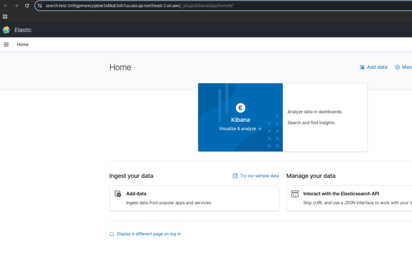412x257 pixels.
Task: Click the Add data card icon
Action: coord(118,194)
